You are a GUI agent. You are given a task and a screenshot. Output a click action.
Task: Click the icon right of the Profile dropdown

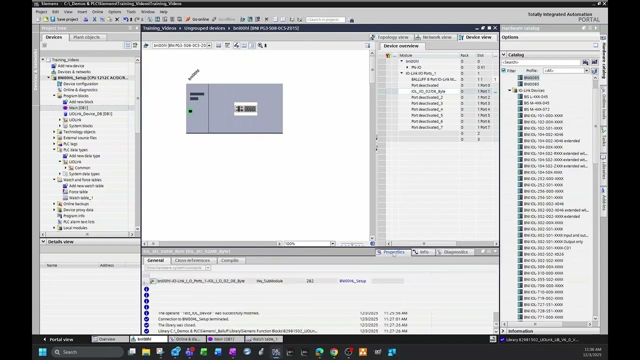[x=594, y=71]
